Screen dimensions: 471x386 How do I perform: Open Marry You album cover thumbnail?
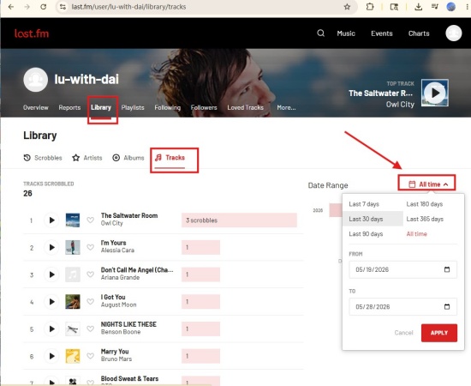pos(73,356)
